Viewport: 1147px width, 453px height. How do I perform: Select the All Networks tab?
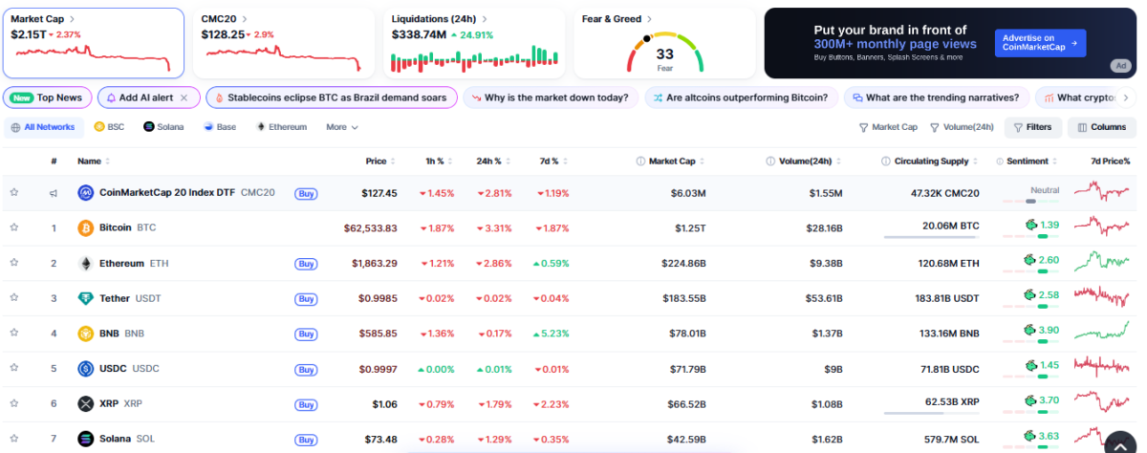point(43,127)
